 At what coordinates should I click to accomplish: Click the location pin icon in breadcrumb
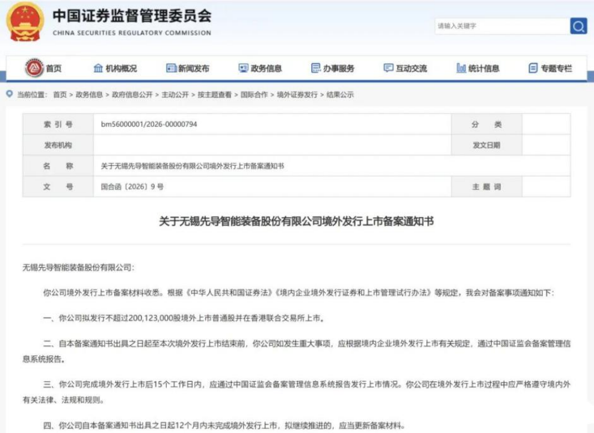(x=10, y=94)
